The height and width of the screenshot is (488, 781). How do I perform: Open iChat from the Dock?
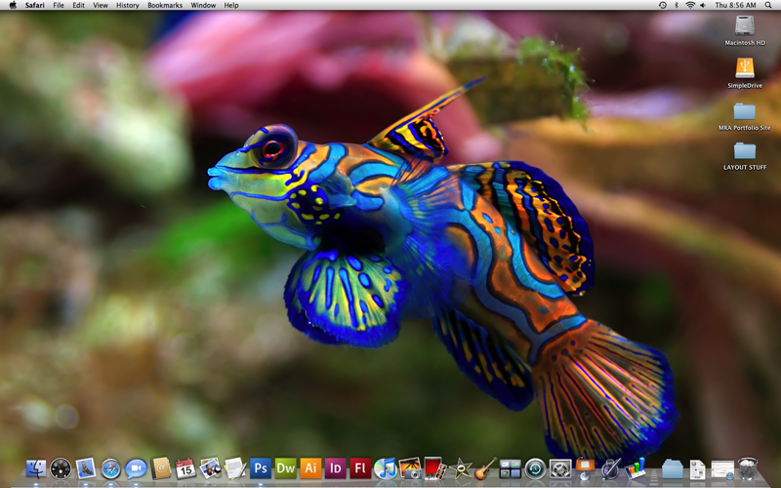click(136, 468)
